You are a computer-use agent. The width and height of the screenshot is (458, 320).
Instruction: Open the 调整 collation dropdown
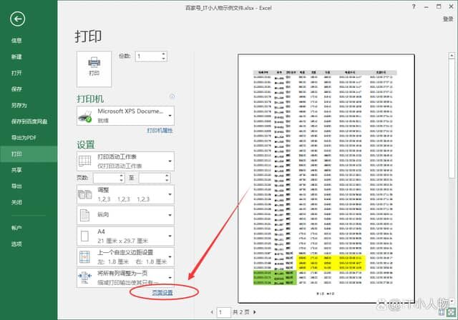click(125, 194)
